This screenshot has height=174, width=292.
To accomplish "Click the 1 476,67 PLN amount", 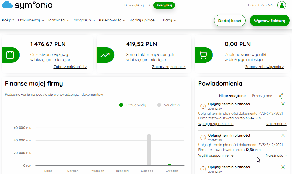I will pyautogui.click(x=48, y=44).
